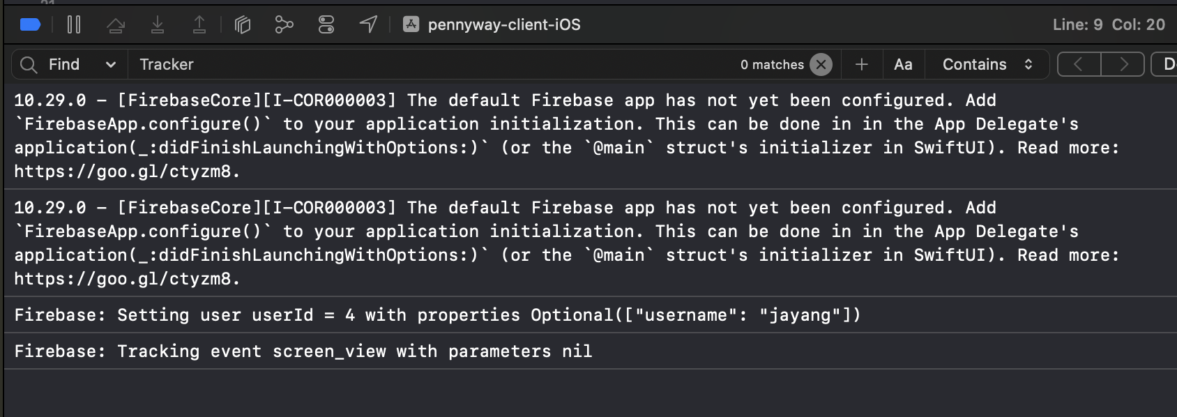Toggle the blue breakpoints activation icon
This screenshot has height=417, width=1177.
(x=31, y=25)
